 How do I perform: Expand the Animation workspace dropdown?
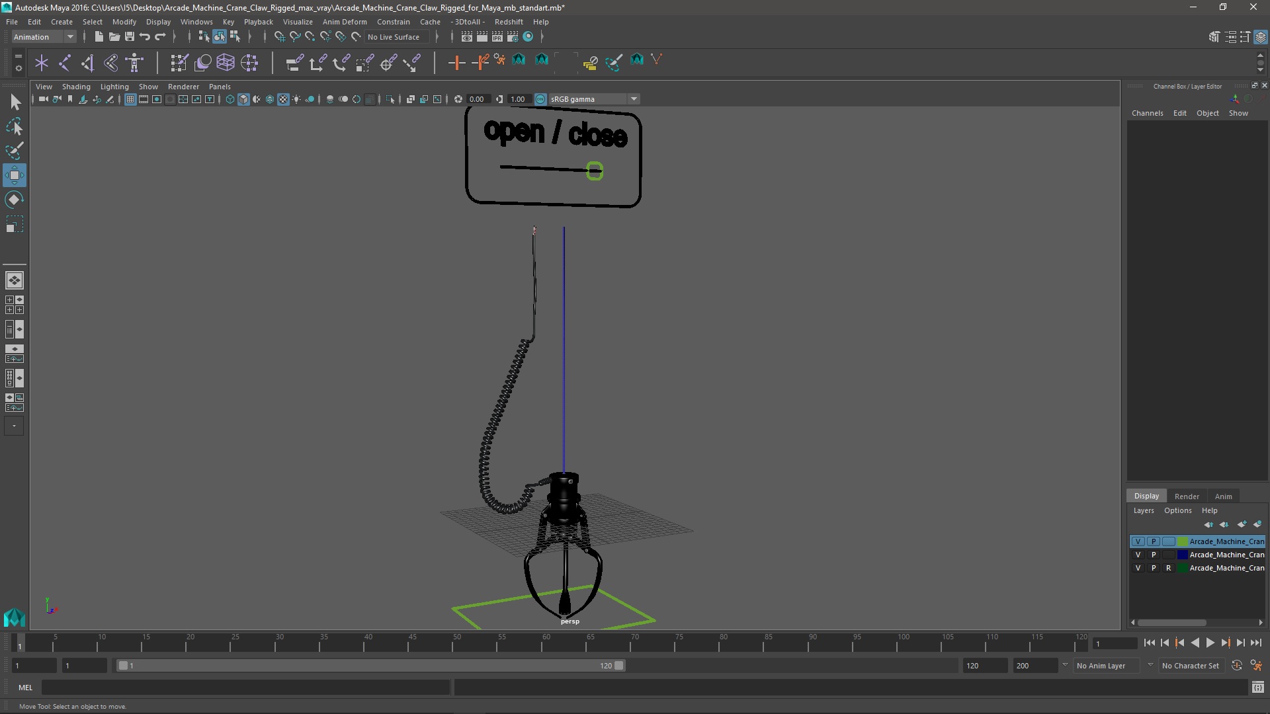coord(69,36)
